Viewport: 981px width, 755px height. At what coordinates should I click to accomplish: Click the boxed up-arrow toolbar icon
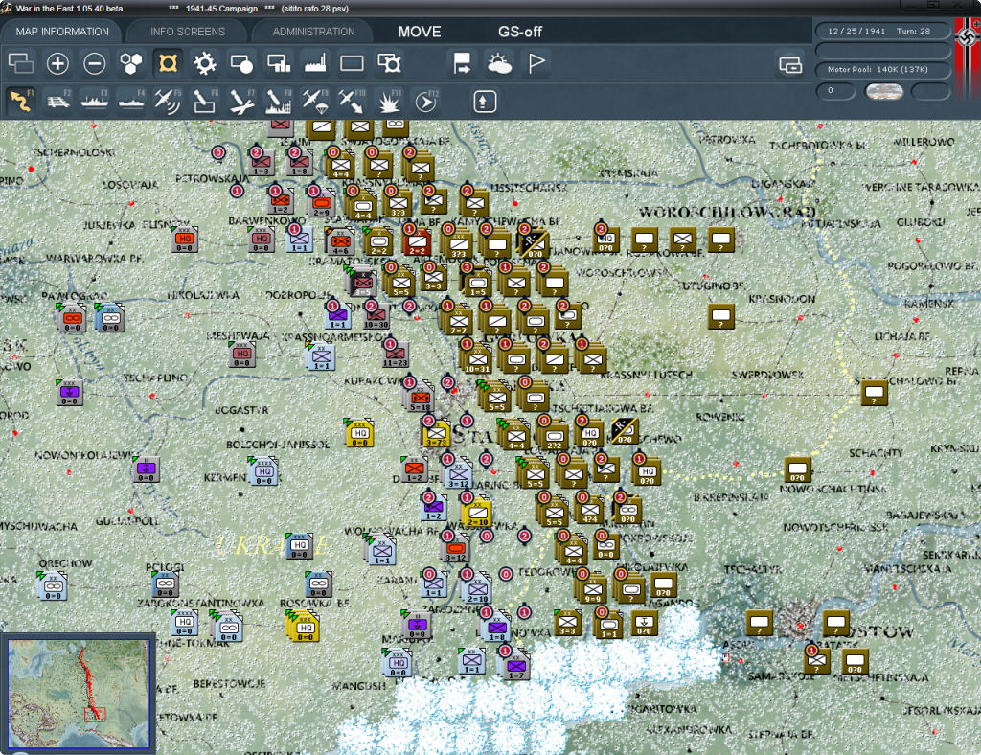pos(484,102)
